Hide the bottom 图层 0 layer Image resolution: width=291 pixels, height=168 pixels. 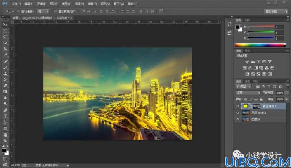point(238,119)
